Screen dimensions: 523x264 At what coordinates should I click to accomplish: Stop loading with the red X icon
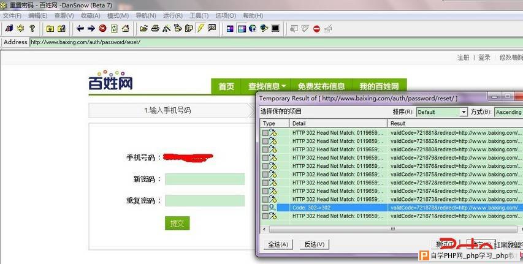tap(102, 28)
